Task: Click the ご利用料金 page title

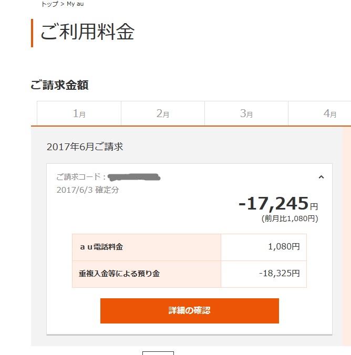Action: tap(87, 32)
